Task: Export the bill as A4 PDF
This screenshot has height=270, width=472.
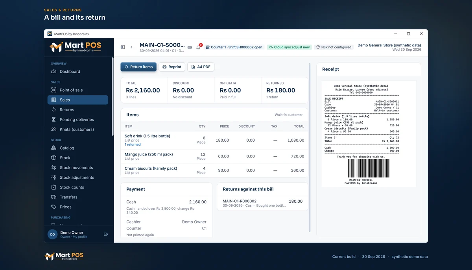Action: (x=201, y=67)
